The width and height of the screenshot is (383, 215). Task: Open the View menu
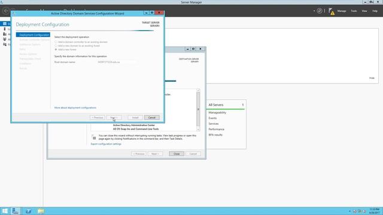tap(364, 11)
